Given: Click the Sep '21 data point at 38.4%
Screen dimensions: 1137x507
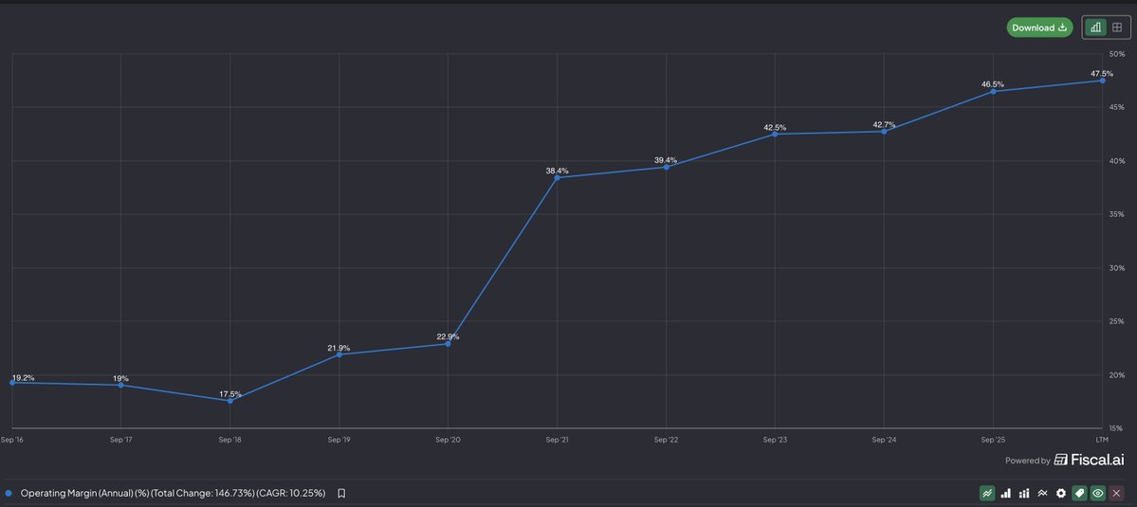Looking at the screenshot, I should pyautogui.click(x=557, y=177).
